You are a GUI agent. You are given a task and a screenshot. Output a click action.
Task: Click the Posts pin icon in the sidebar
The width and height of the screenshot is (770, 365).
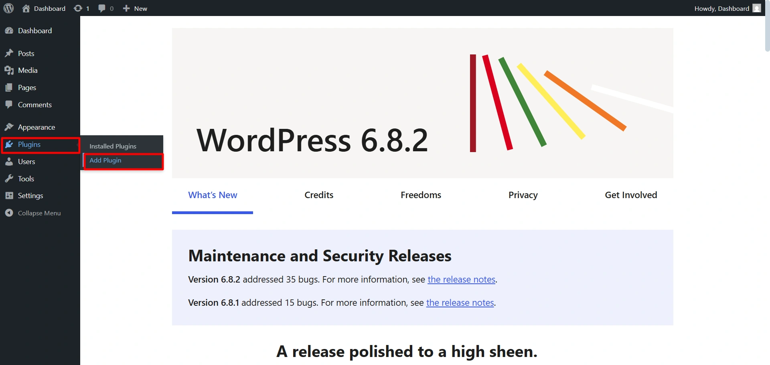click(x=9, y=53)
